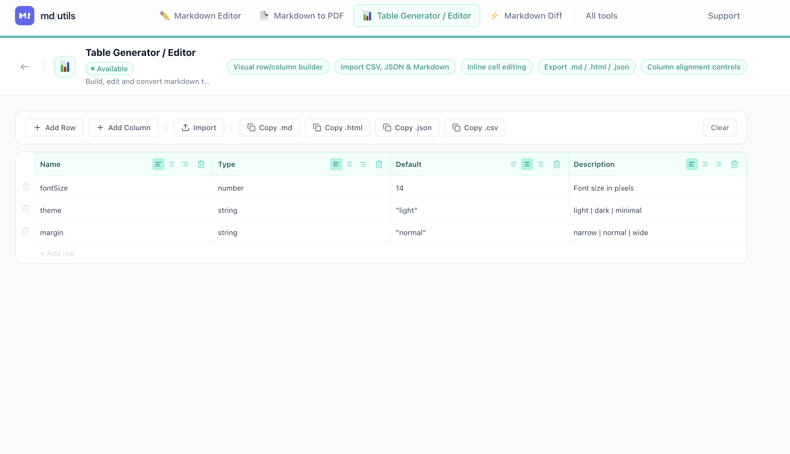Click the Copy .json button

[x=407, y=127]
